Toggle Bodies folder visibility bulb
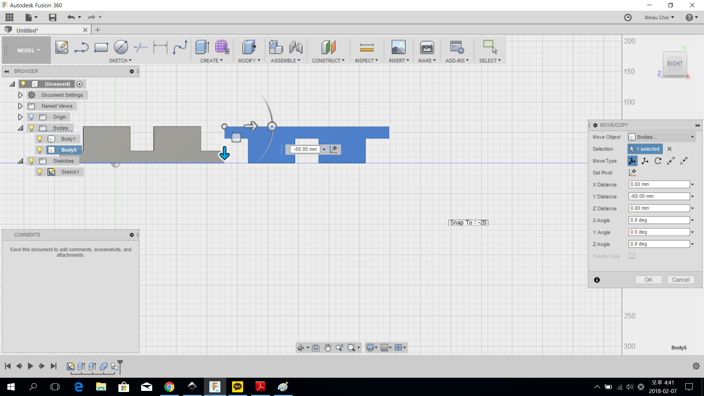 (x=31, y=128)
